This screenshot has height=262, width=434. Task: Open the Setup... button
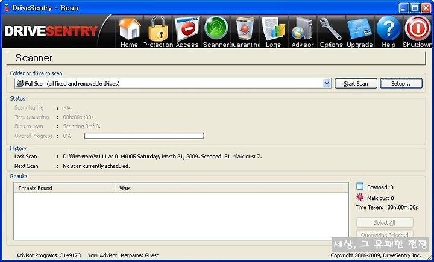(x=401, y=83)
